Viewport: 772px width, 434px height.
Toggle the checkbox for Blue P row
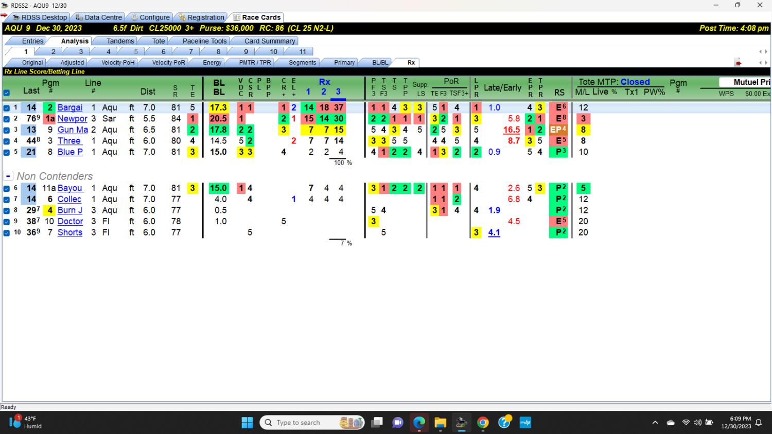[7, 152]
